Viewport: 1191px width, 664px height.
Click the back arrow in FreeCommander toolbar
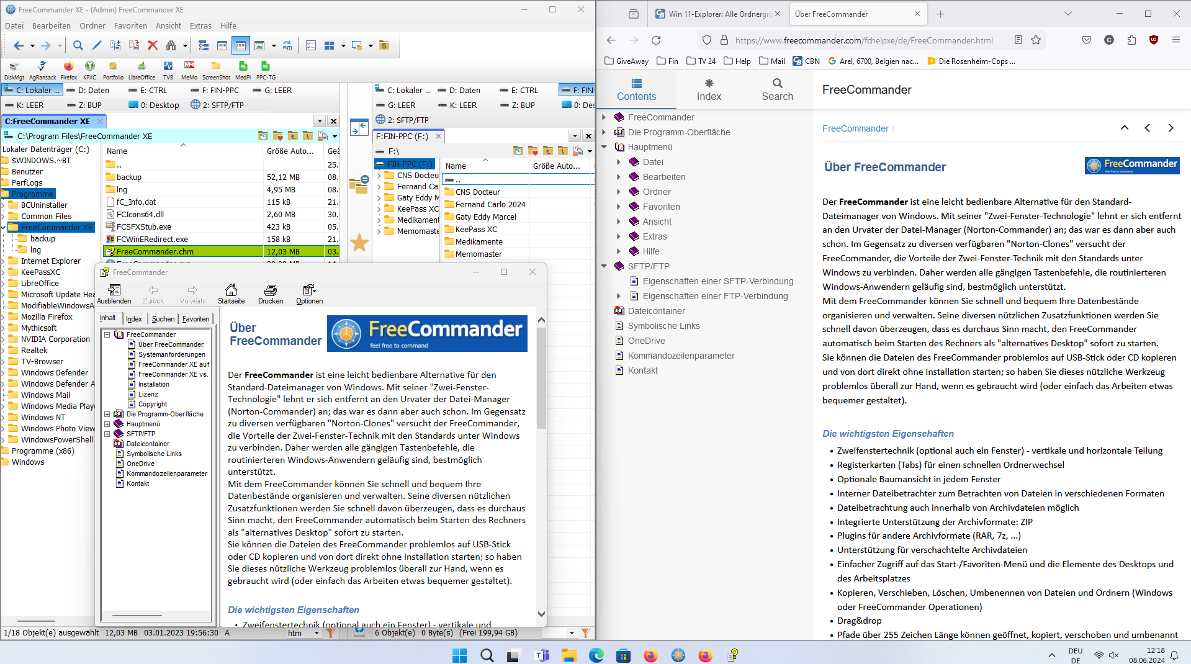(19, 45)
